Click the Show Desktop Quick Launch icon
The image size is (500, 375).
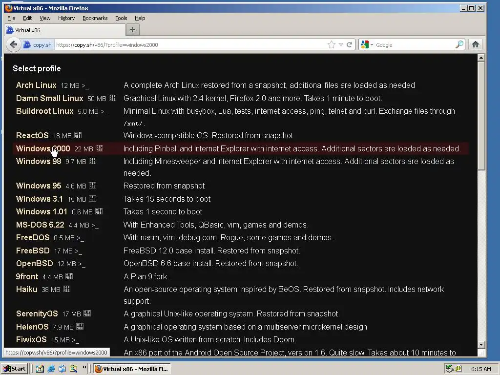[40, 369]
